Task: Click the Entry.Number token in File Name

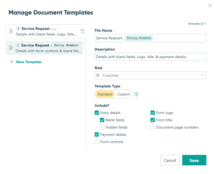Action: point(139,38)
